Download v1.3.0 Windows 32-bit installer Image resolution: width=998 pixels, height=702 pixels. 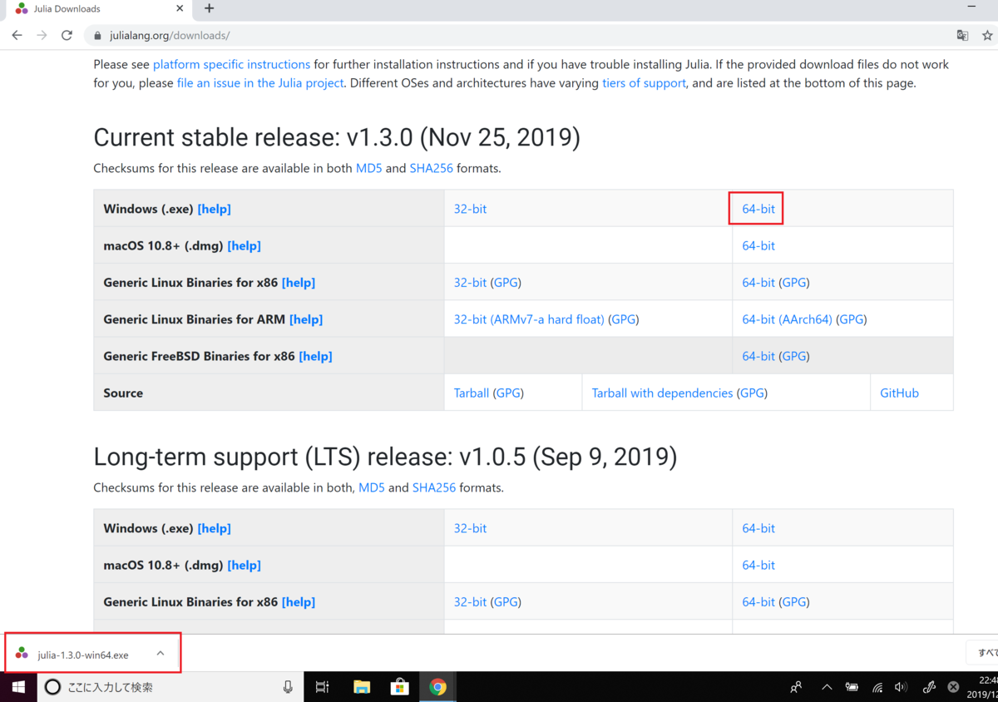click(x=470, y=209)
